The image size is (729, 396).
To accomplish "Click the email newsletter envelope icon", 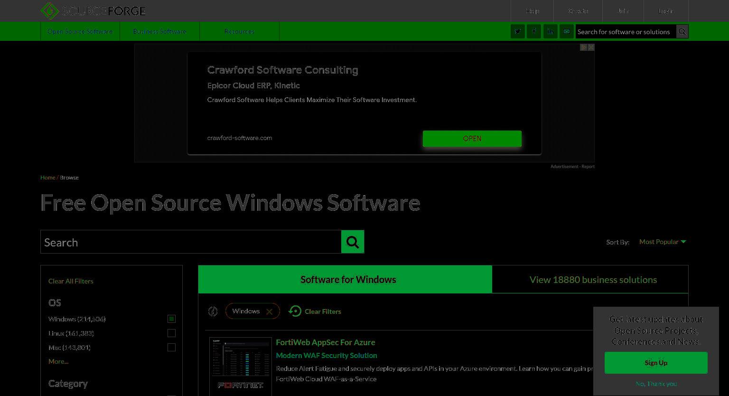I will [x=566, y=31].
